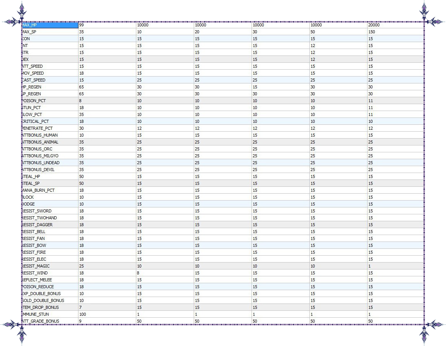The width and height of the screenshot is (446, 346).
Task: Click value 50 in the STEAL_HP row
Action: coord(81,176)
